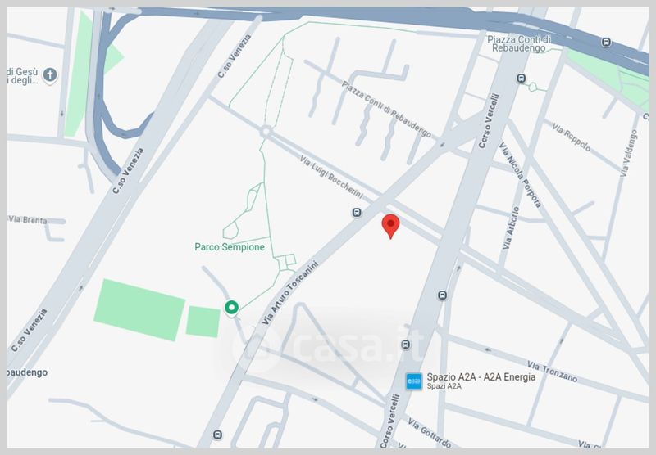Select the Via Nicola Porpora street label
Screen dimensions: 656x455
pos(520,174)
